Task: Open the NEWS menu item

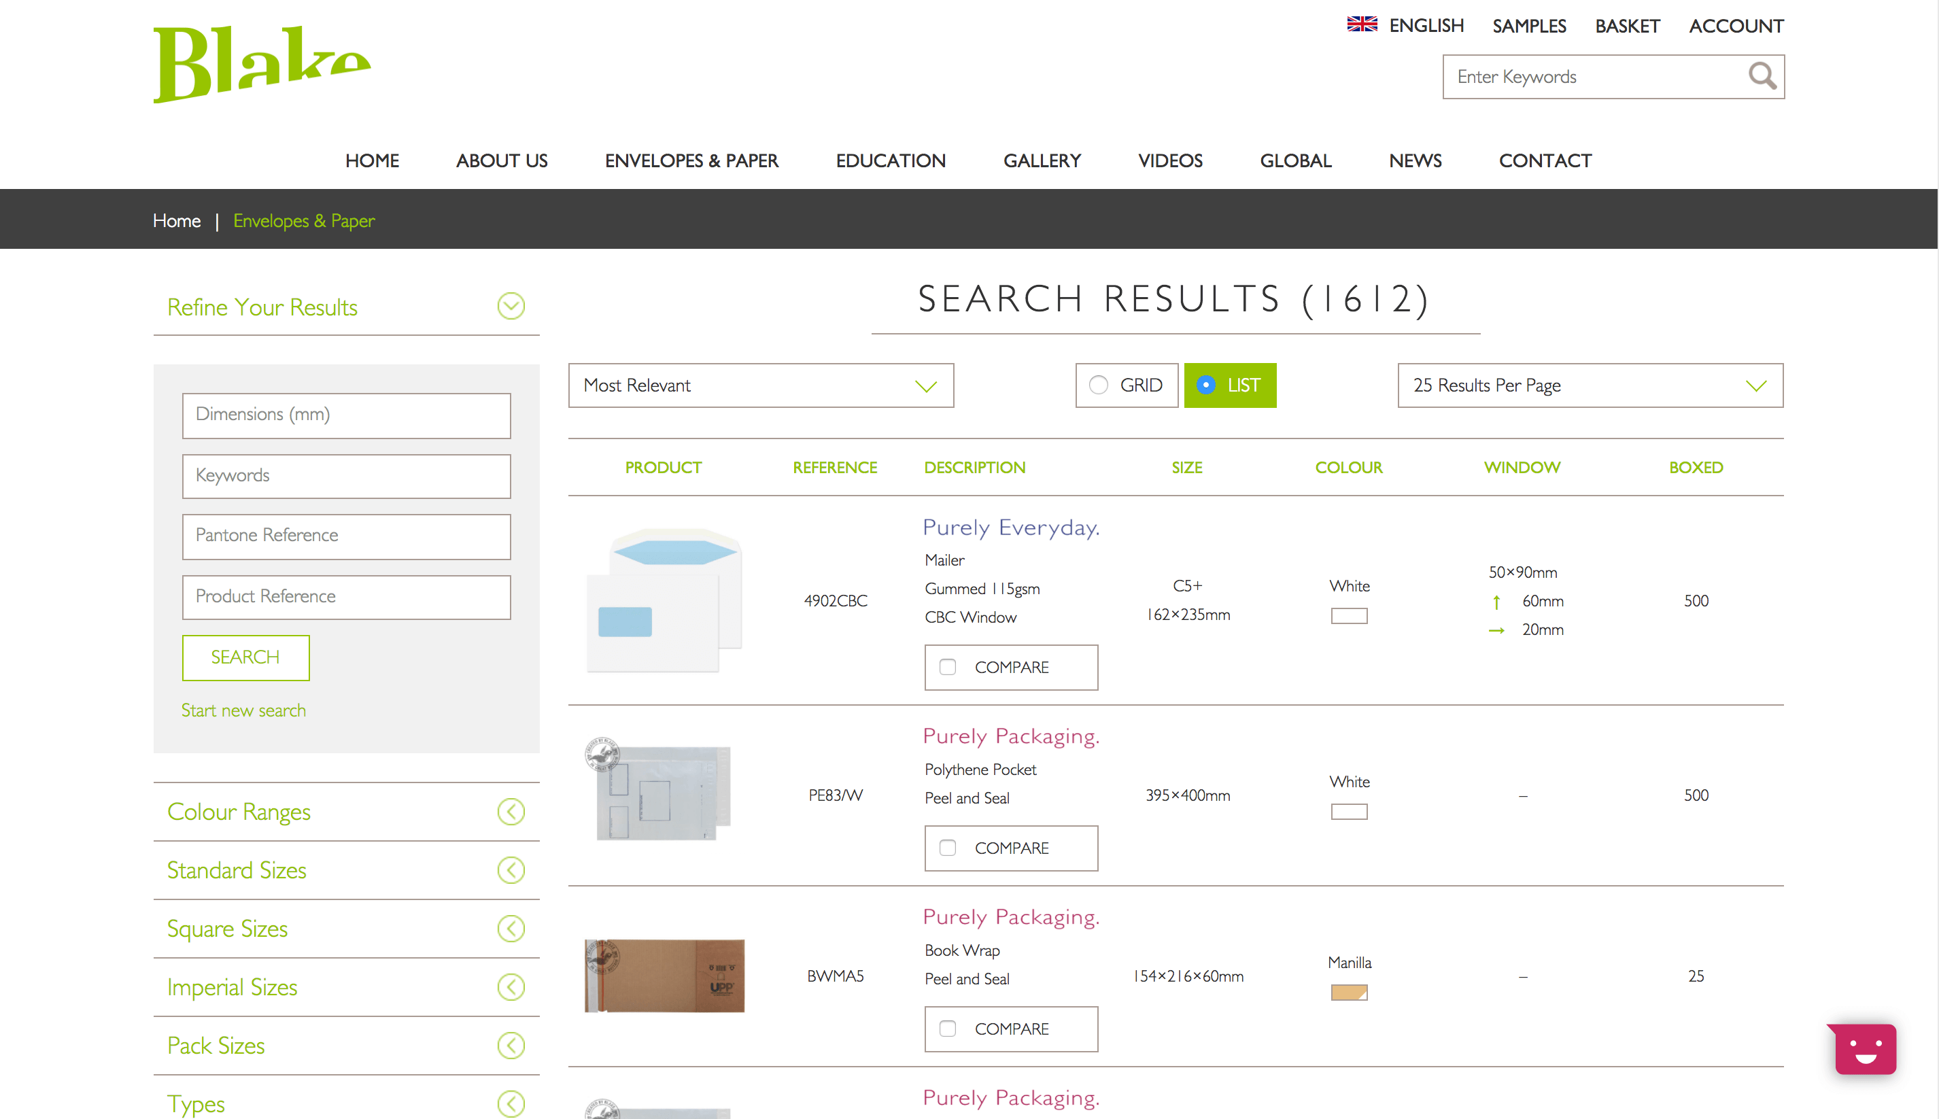Action: [x=1415, y=160]
